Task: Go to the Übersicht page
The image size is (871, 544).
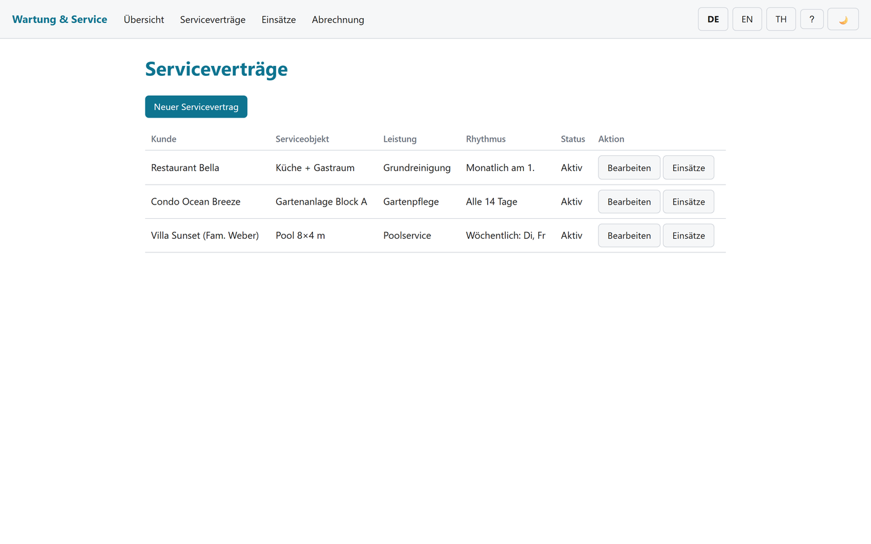Action: (x=144, y=19)
